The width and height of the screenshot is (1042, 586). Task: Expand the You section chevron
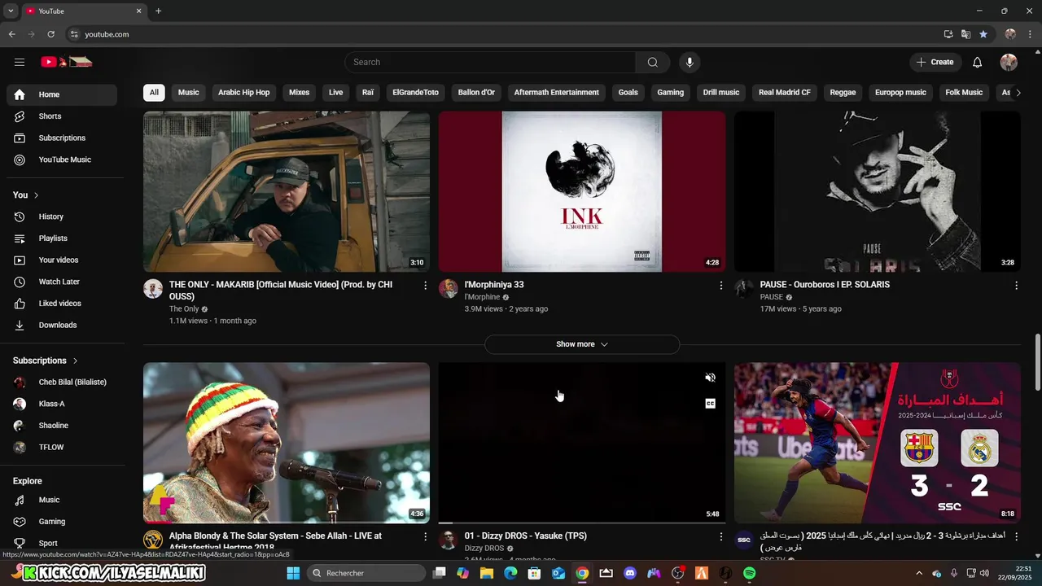[37, 195]
